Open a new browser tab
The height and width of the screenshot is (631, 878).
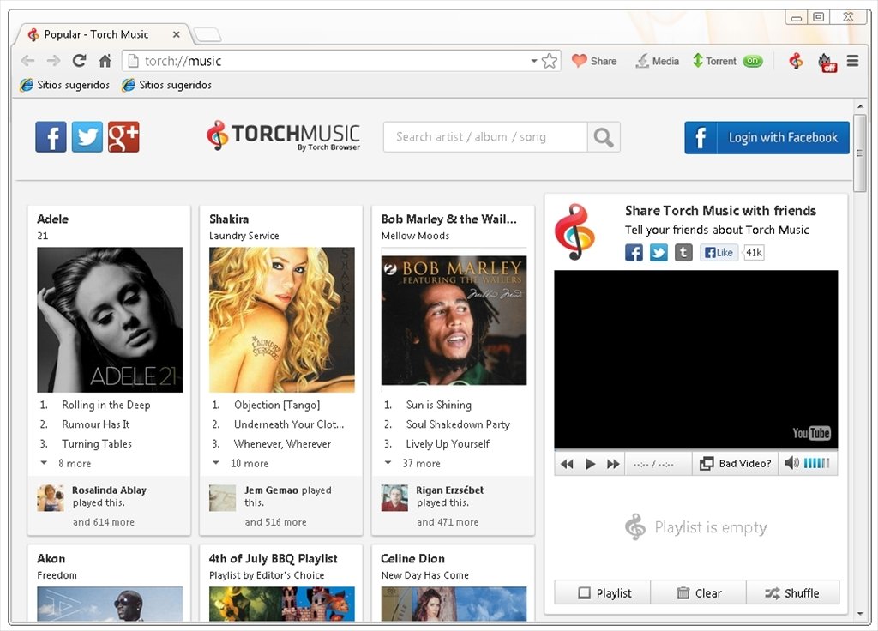(207, 34)
